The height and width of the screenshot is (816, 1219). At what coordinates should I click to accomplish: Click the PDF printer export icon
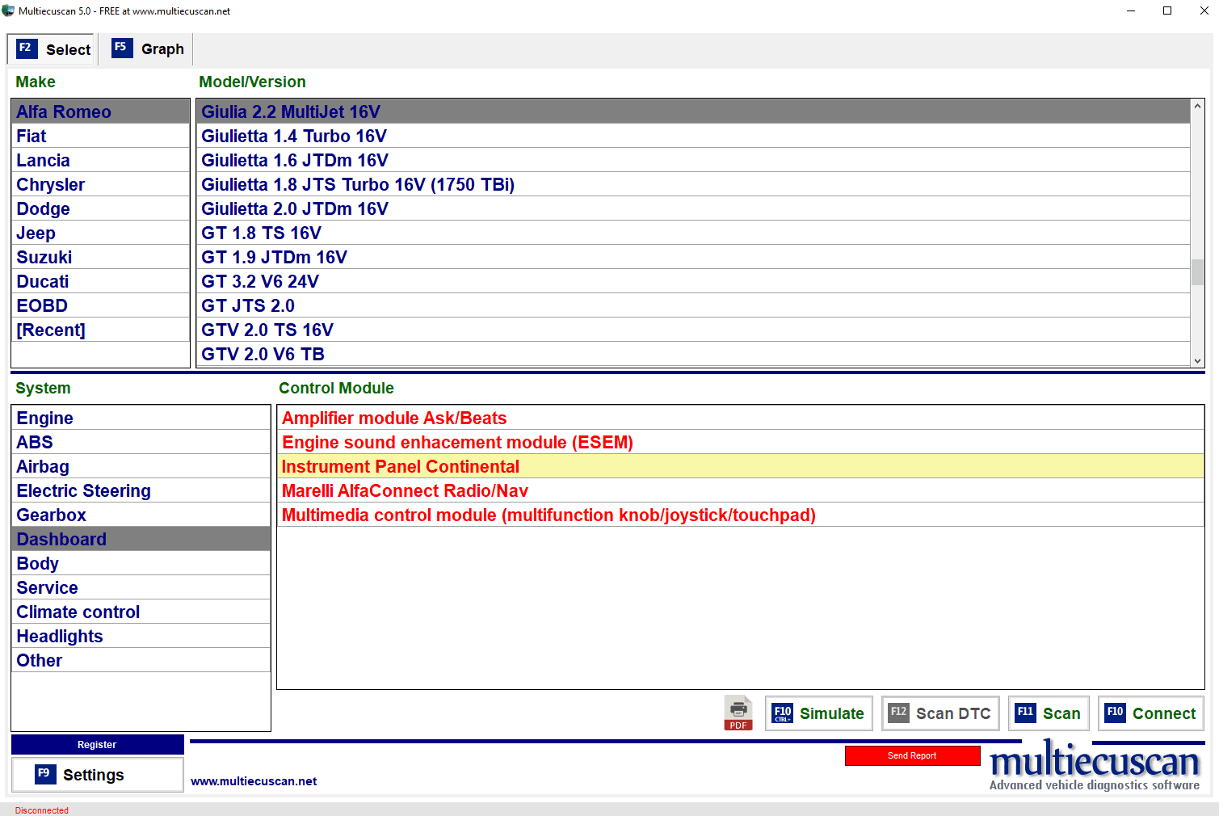(x=738, y=713)
